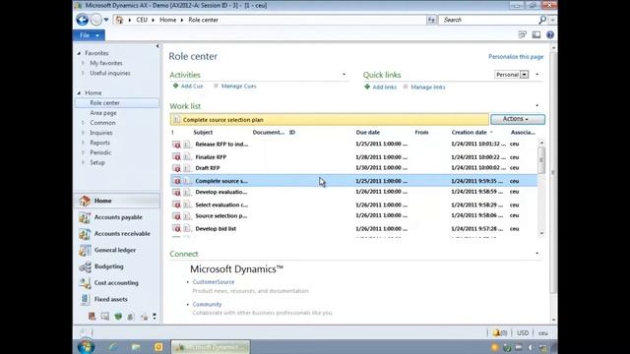Expand the Common node

pyautogui.click(x=83, y=123)
